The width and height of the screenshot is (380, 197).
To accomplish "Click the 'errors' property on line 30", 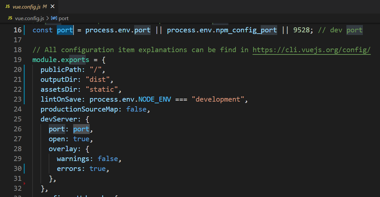I will [69, 169].
